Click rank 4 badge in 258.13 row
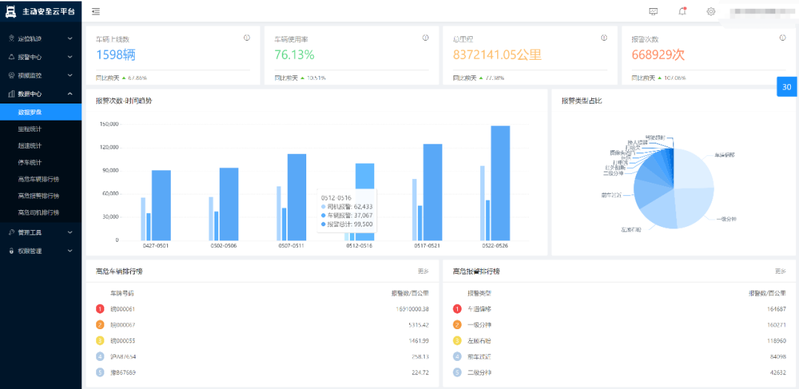Screen dimensions: 799x389 [x=101, y=356]
